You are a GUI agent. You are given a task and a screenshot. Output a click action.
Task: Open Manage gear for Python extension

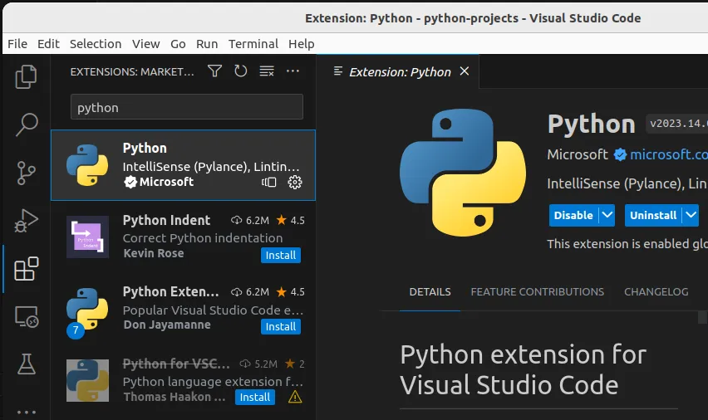click(295, 182)
